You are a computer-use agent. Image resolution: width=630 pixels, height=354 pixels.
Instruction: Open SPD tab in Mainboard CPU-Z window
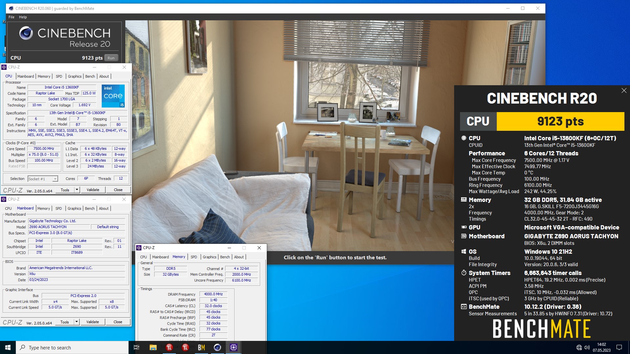pyautogui.click(x=59, y=208)
